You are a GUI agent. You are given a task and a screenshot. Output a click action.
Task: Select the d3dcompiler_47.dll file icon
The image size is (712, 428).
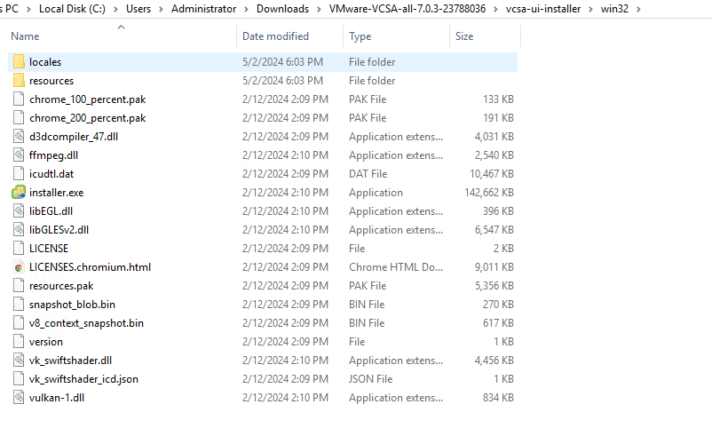pyautogui.click(x=19, y=137)
